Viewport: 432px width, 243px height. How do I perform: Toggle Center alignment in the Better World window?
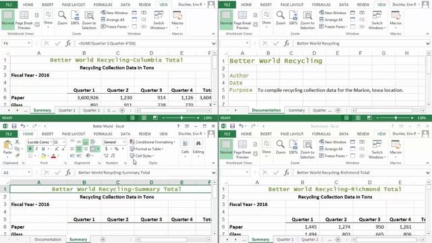(79, 148)
